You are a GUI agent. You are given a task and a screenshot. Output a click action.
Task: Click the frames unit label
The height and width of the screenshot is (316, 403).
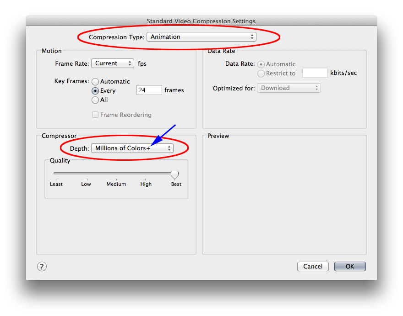tap(174, 90)
